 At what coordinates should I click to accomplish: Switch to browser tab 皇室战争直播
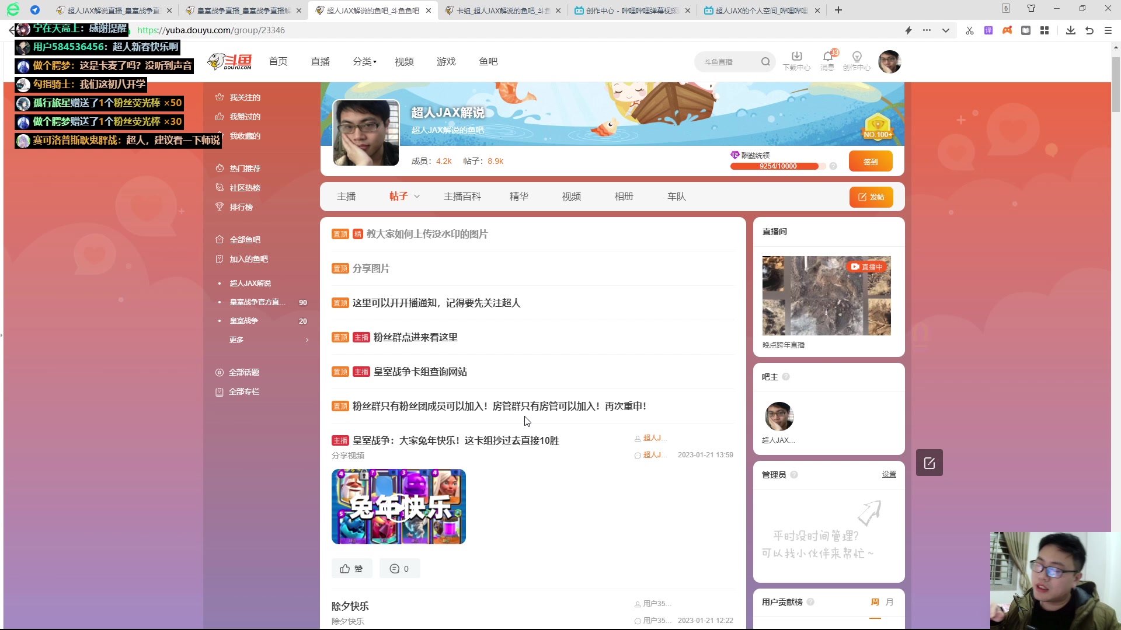coord(243,10)
